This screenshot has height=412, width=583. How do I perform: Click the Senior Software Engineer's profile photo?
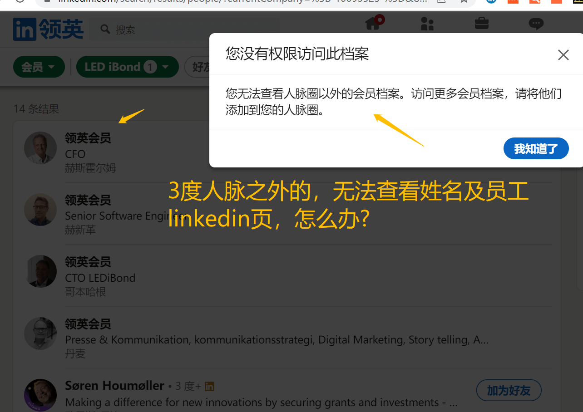[40, 210]
